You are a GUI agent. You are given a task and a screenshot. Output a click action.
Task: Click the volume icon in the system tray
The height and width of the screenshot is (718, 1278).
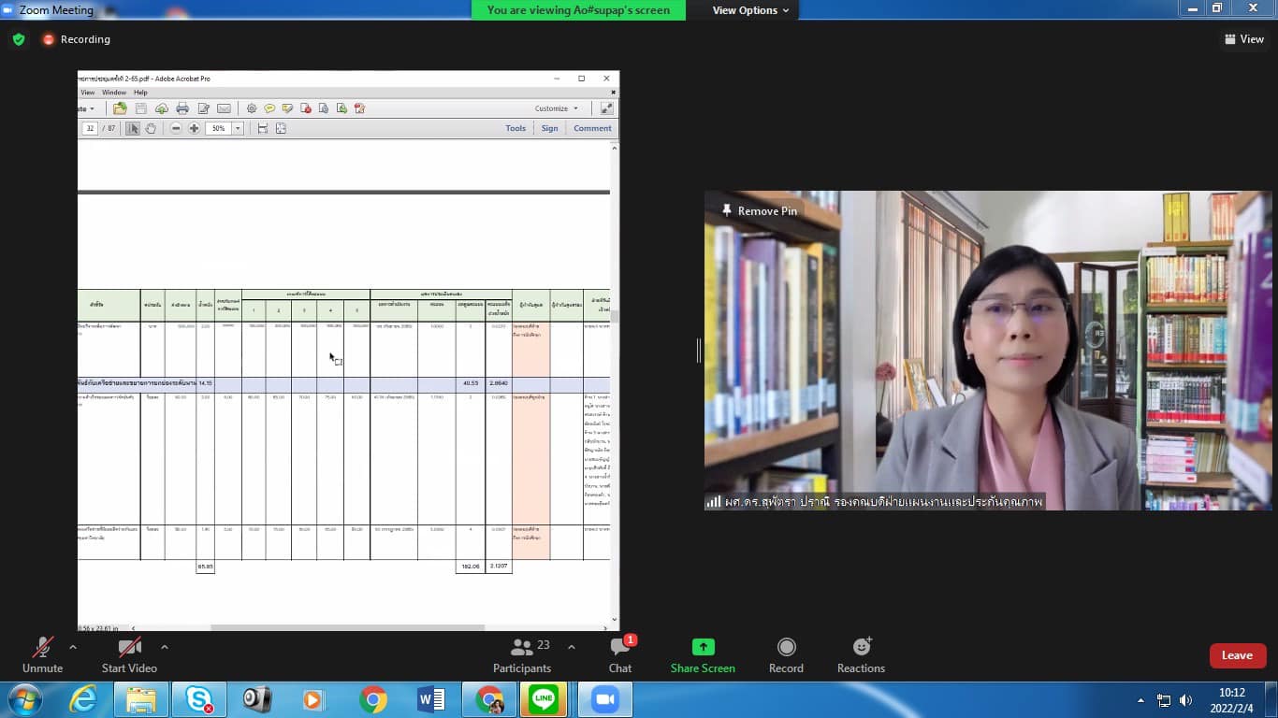point(1185,700)
